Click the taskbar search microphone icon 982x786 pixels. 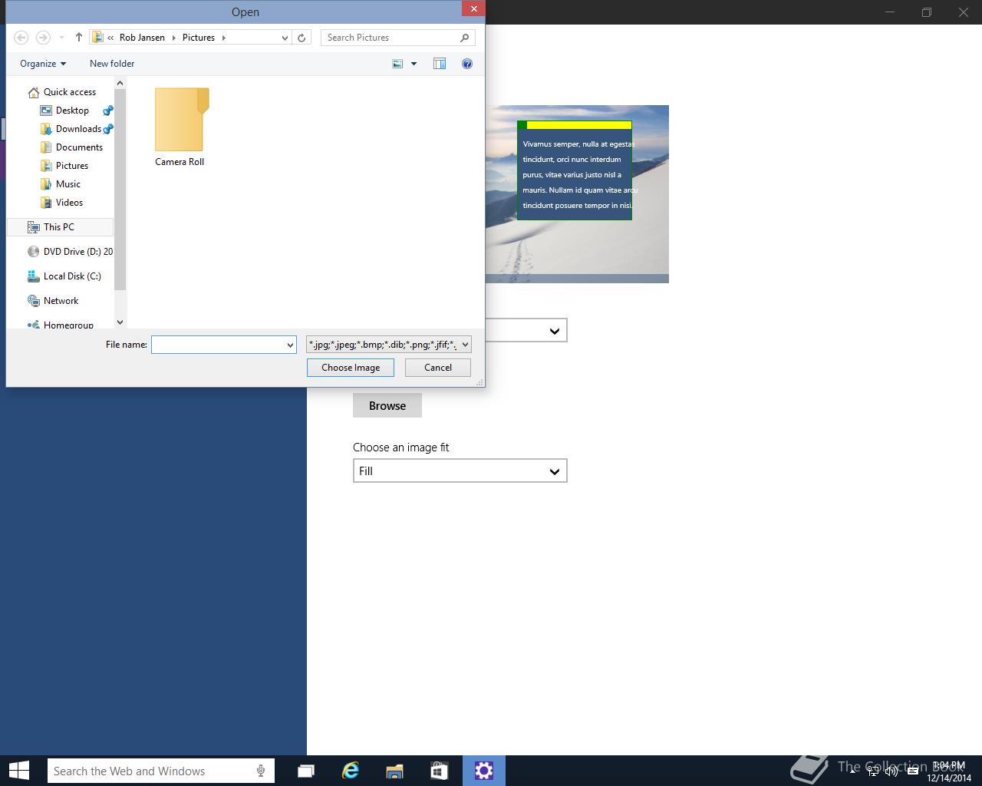(262, 771)
